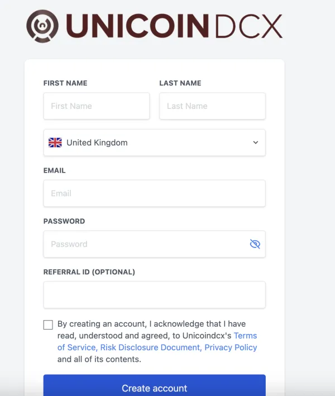Click the United Kingdom flag icon
The image size is (335, 396).
click(55, 142)
